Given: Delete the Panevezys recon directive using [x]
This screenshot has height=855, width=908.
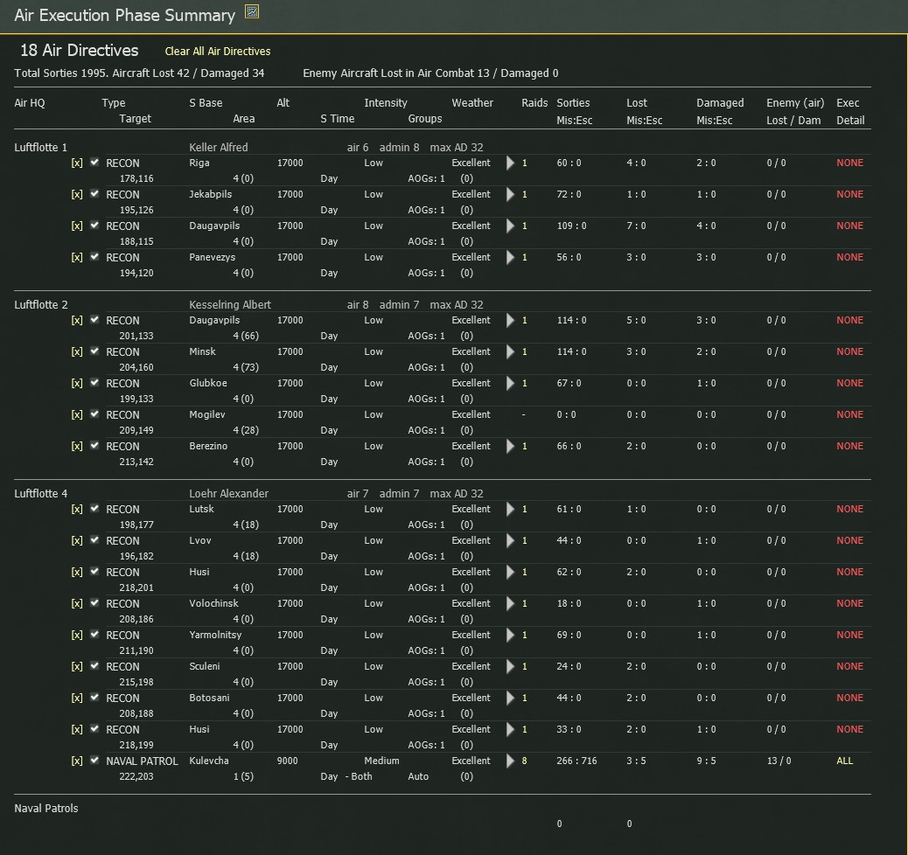Looking at the screenshot, I should (77, 258).
